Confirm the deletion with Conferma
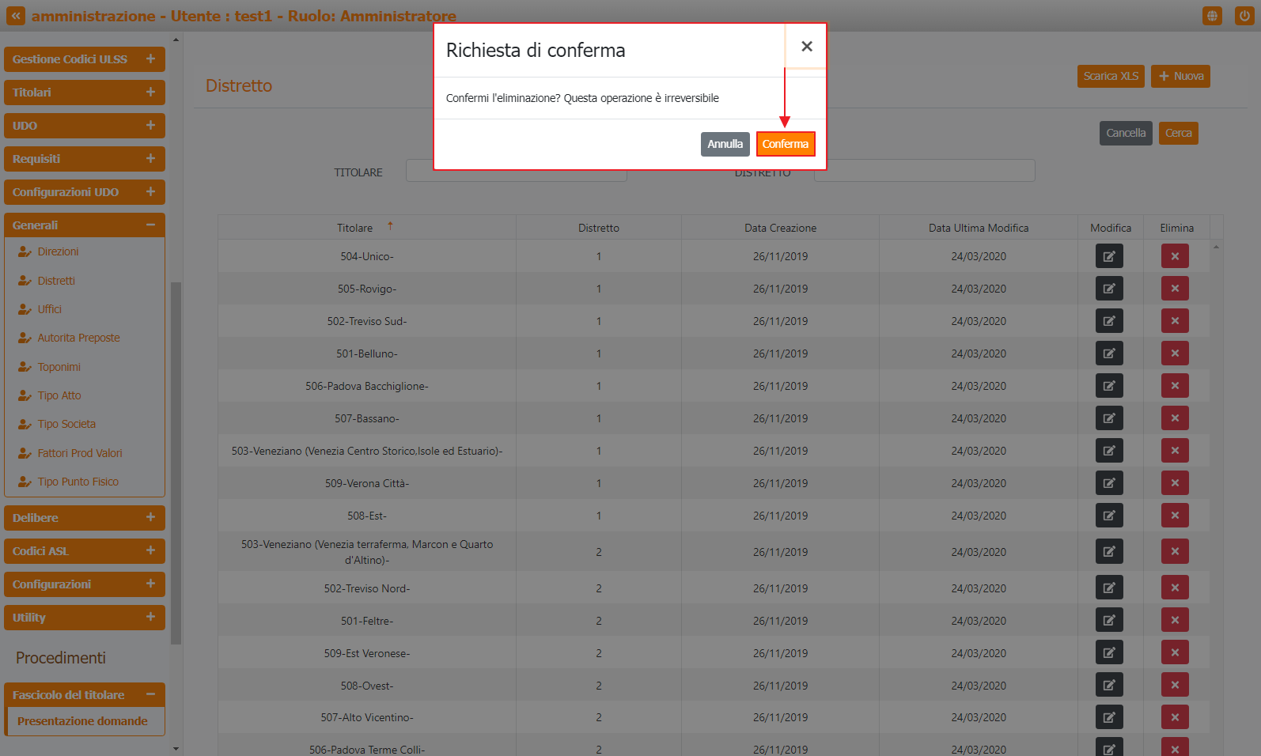The height and width of the screenshot is (756, 1261). pos(786,144)
